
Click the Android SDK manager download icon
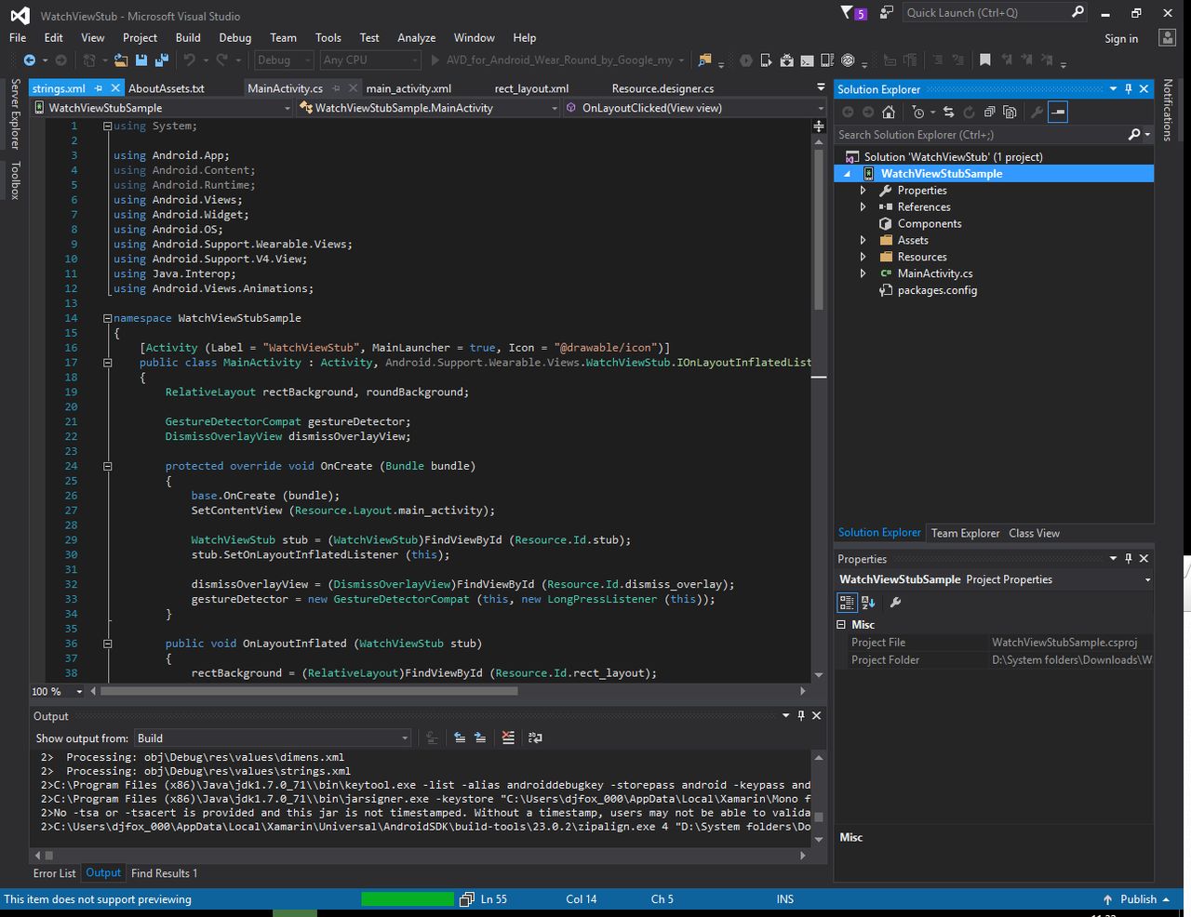pos(786,60)
